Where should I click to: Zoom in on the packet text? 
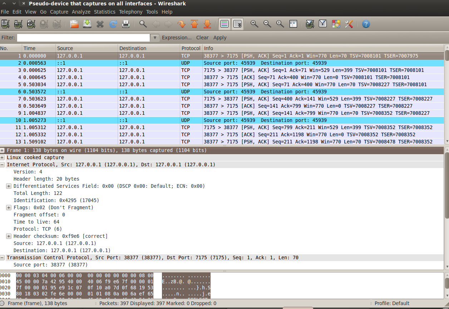coord(255,24)
